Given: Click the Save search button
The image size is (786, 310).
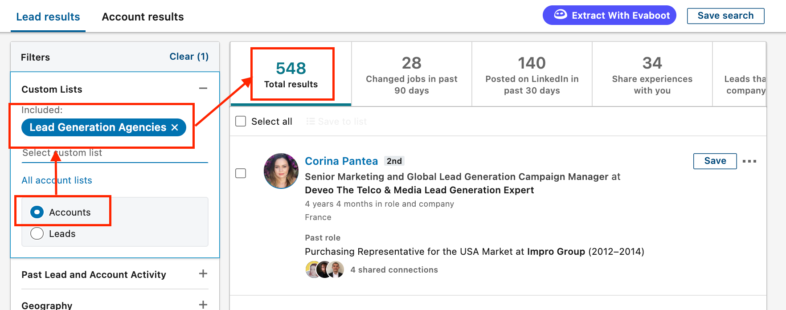Looking at the screenshot, I should [x=725, y=16].
